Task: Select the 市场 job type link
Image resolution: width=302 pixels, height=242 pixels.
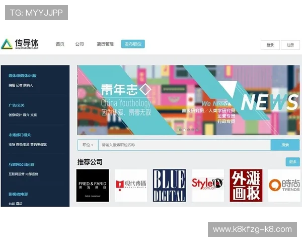Action: [12, 145]
